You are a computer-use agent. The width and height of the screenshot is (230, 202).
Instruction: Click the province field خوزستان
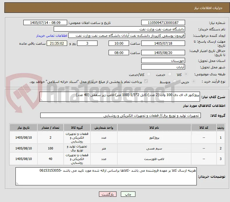point(163,60)
